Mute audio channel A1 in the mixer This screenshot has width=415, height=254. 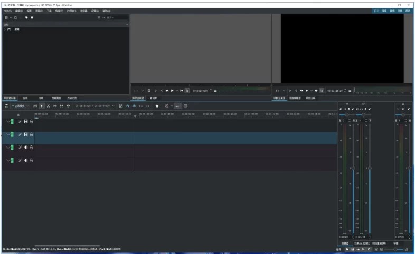click(341, 109)
